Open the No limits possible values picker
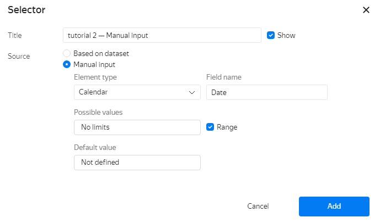The image size is (380, 223). point(137,127)
